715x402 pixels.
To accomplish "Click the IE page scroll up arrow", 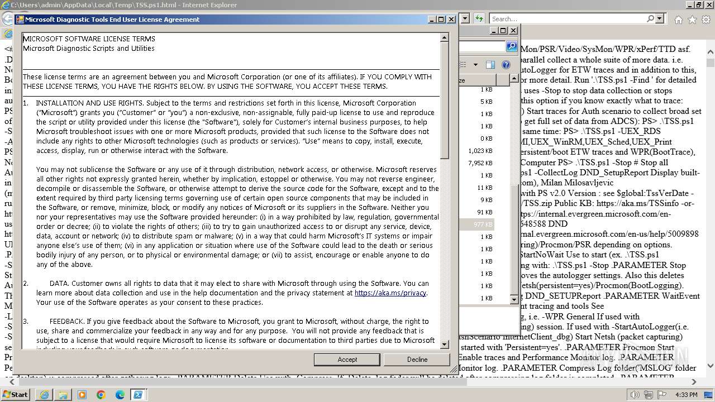I will click(x=711, y=53).
